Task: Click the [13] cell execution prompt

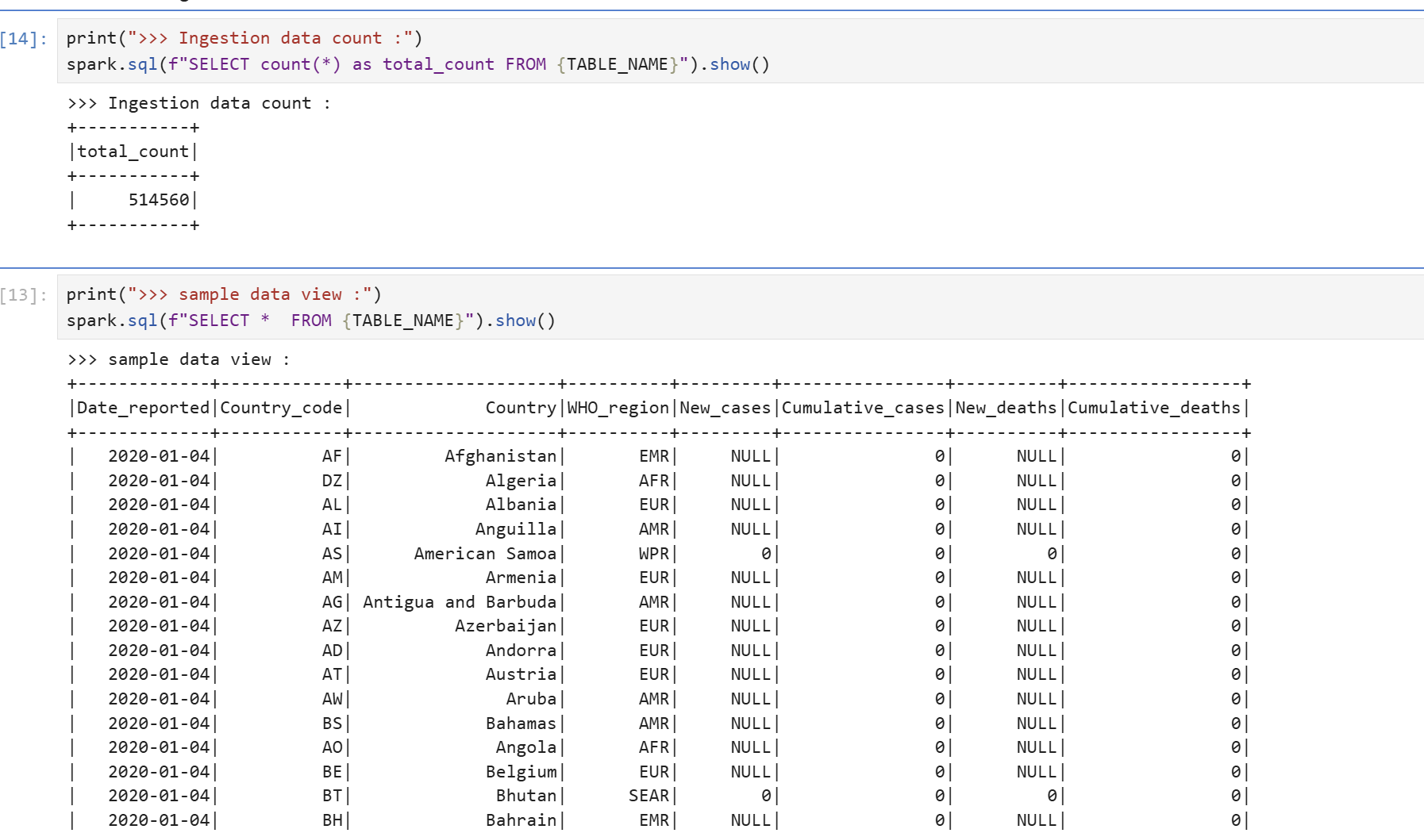Action: (x=23, y=295)
